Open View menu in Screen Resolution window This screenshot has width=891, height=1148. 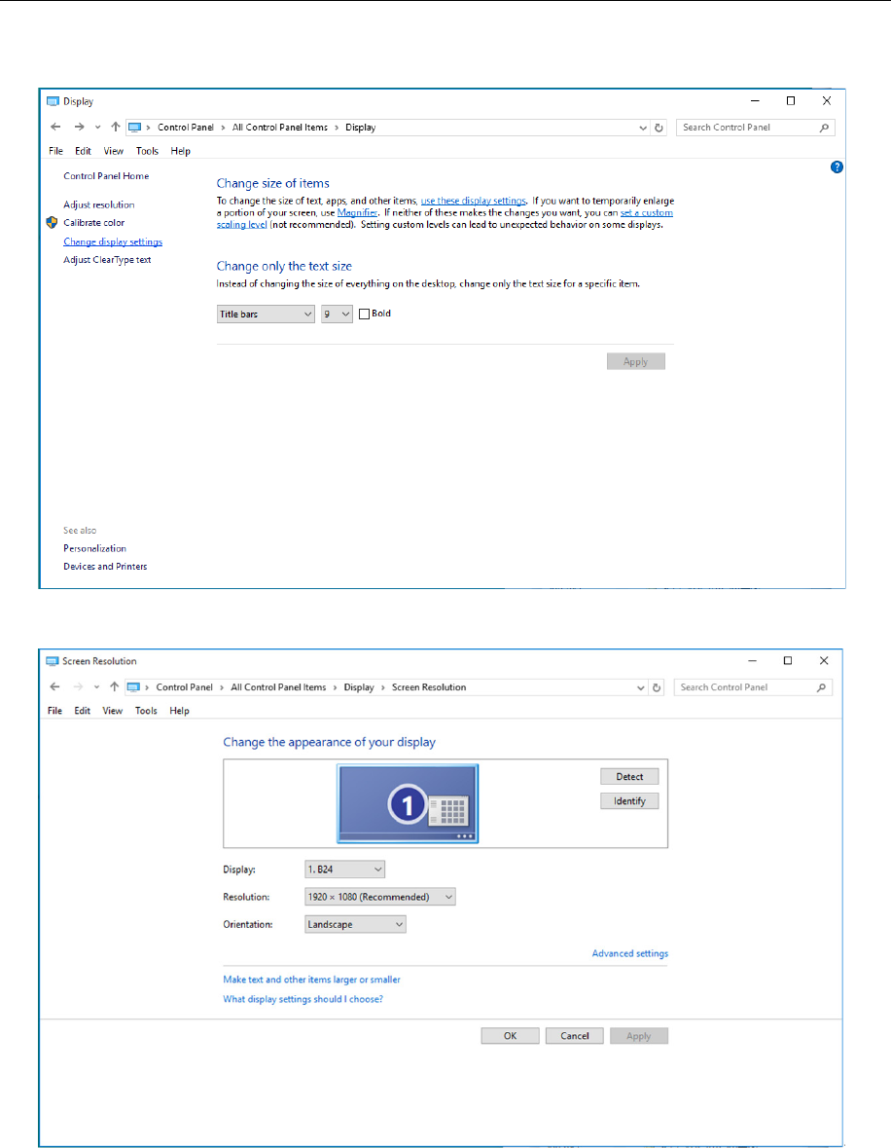pos(113,711)
